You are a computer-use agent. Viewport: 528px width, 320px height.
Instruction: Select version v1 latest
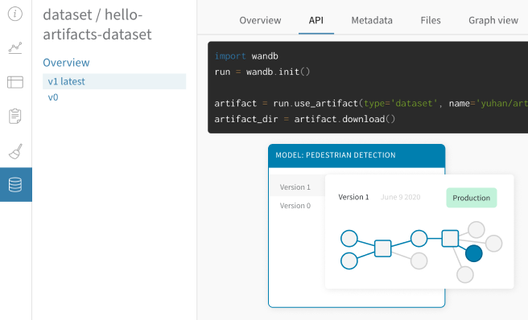click(114, 81)
